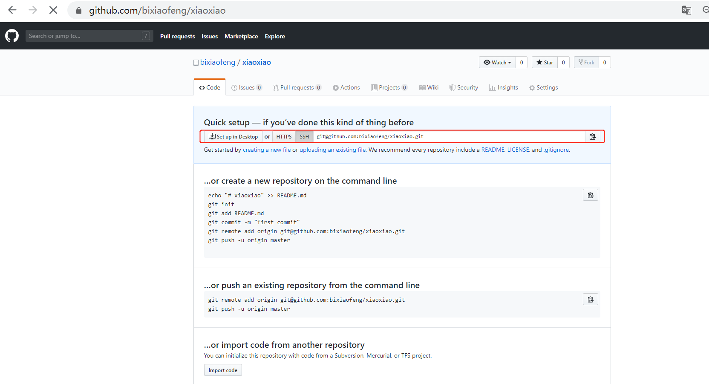
Task: Open the Watch dropdown menu
Action: point(497,63)
